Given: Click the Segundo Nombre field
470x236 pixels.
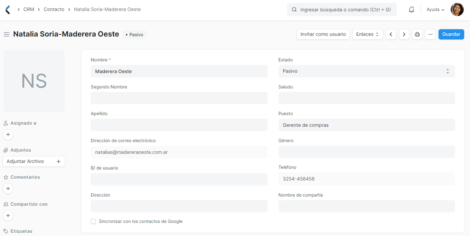Looking at the screenshot, I should tap(179, 98).
